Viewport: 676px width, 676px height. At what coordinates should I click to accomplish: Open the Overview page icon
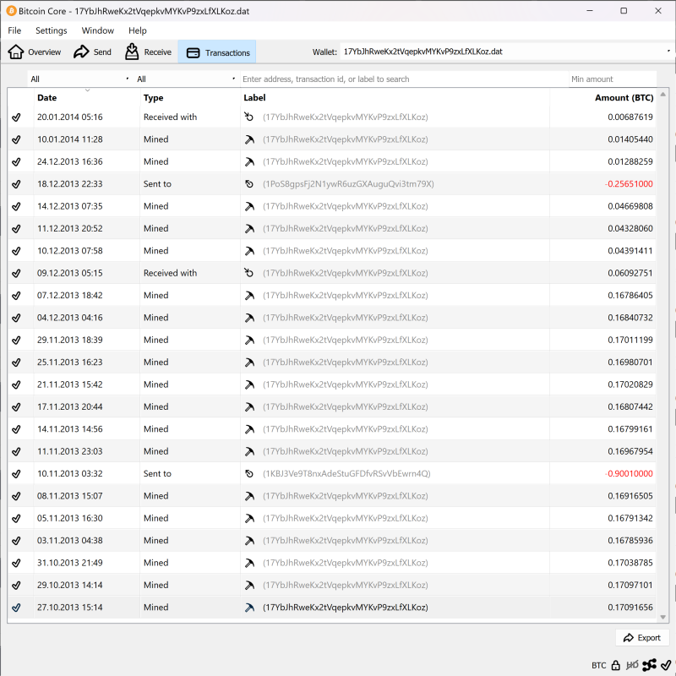pyautogui.click(x=16, y=52)
